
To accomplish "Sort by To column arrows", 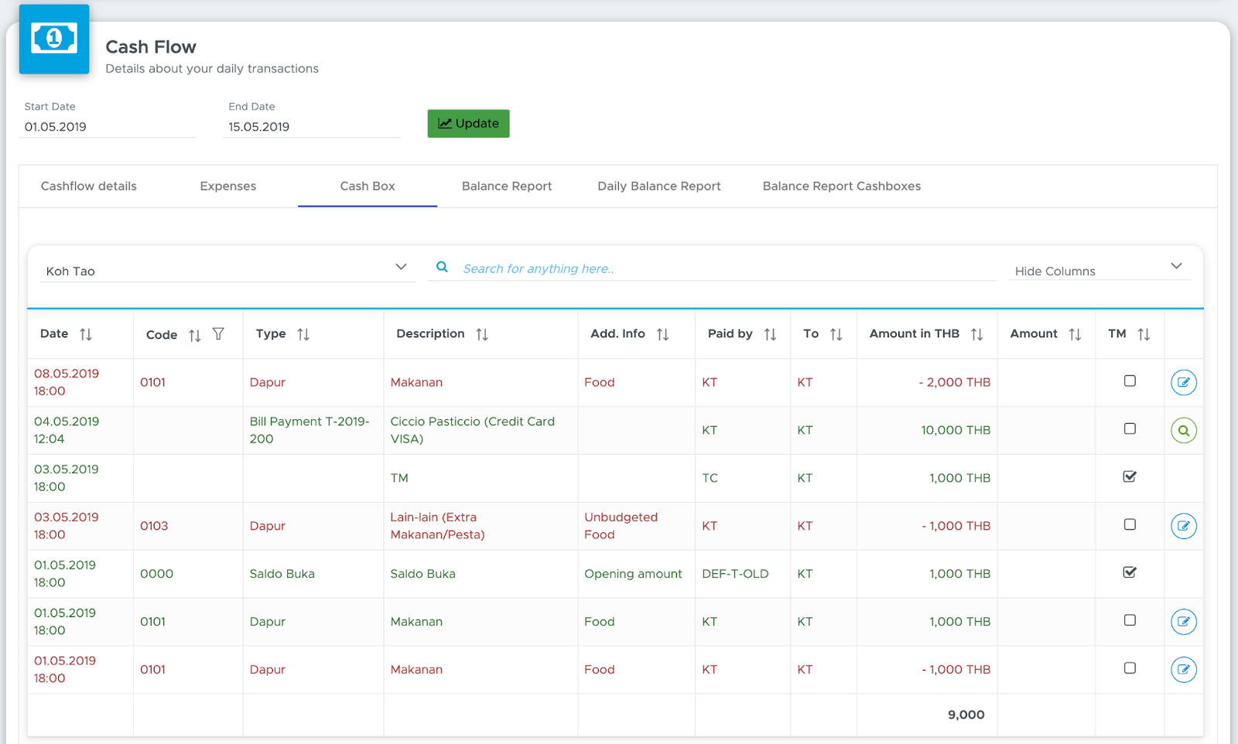I will [x=836, y=334].
